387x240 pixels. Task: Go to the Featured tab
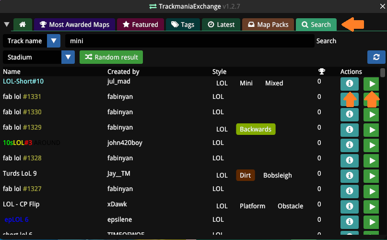click(x=141, y=24)
